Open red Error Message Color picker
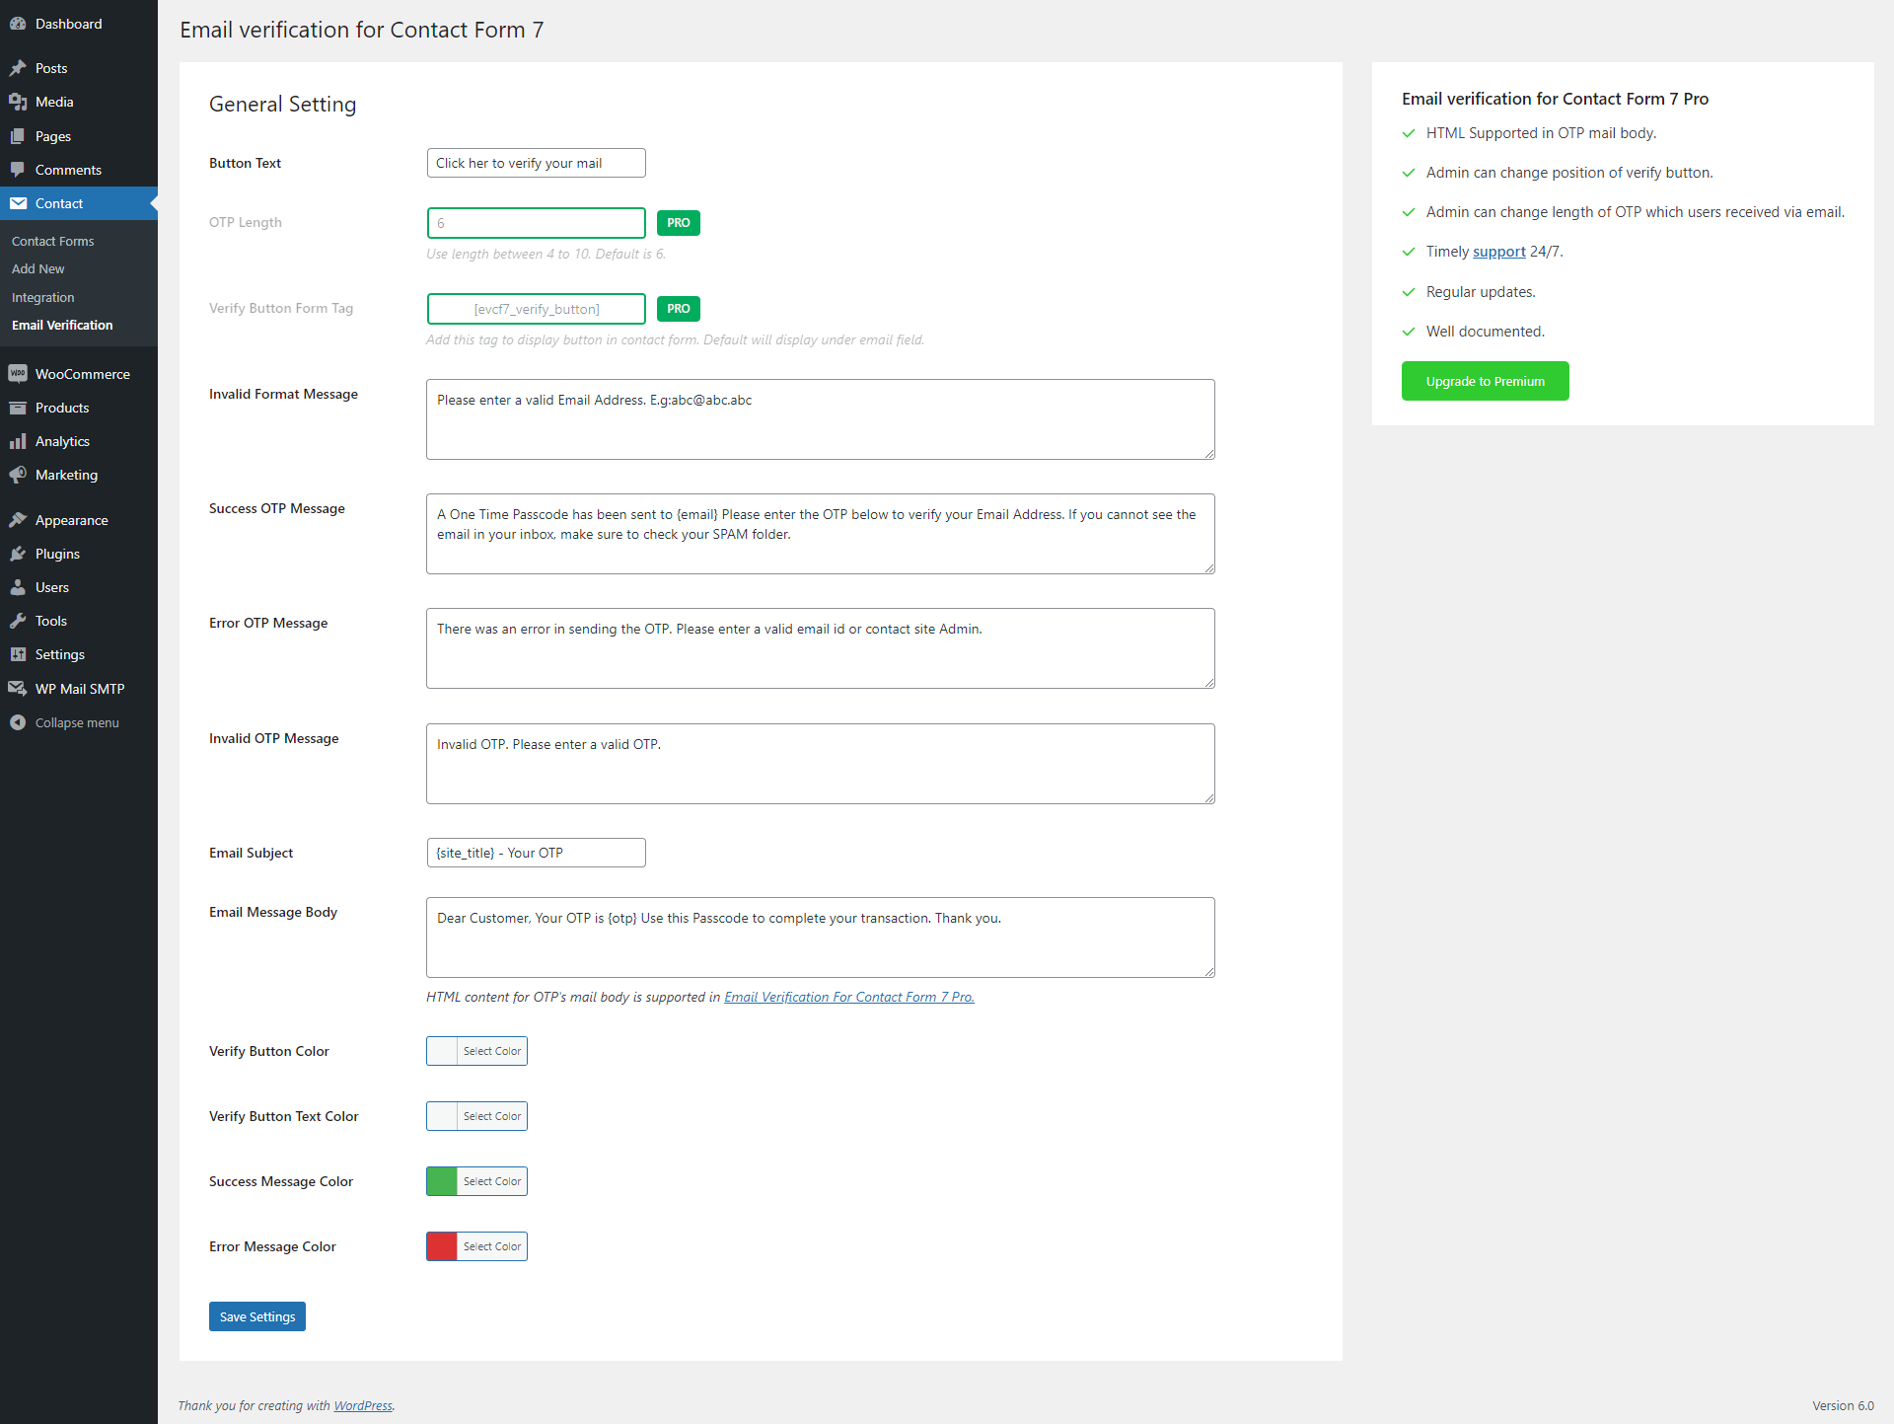Screen dimensions: 1894x1424 point(477,1246)
